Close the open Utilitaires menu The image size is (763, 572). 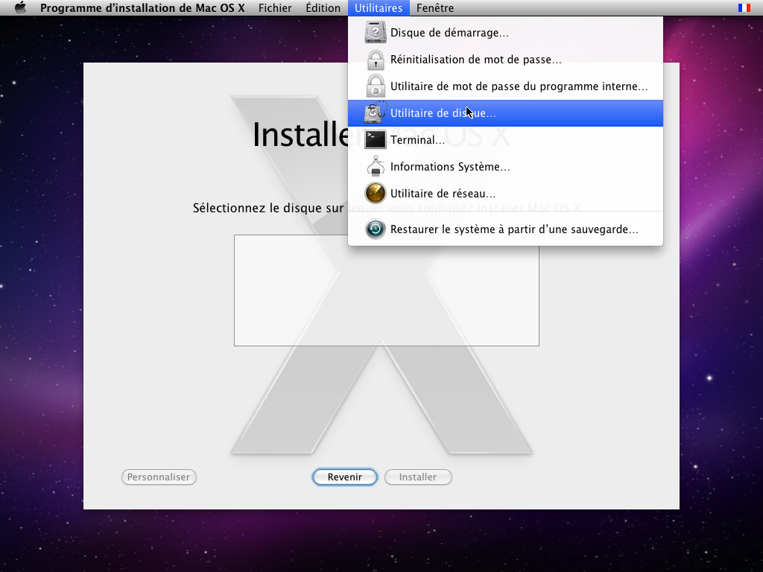coord(378,8)
